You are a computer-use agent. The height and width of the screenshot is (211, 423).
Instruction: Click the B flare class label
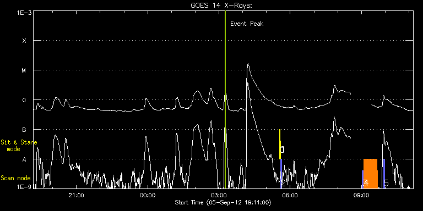tap(24, 130)
